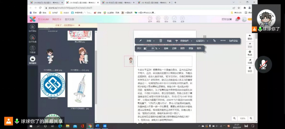Open the three-dots more options in floating toolbar

223,41
